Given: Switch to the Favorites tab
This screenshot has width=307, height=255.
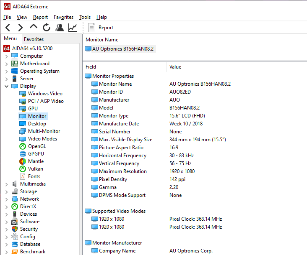Looking at the screenshot, I should point(34,39).
